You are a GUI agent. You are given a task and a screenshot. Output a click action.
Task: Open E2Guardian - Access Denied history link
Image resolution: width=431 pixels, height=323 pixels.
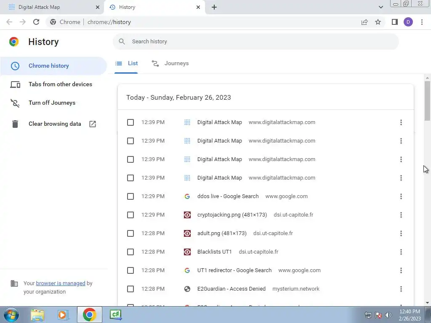pos(231,289)
